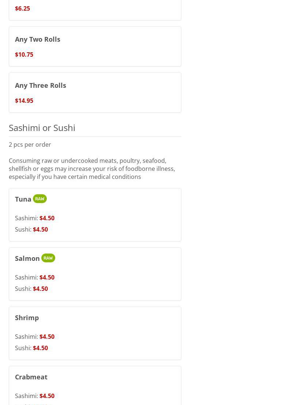Image resolution: width=287 pixels, height=405 pixels.
Task: Click the Sashimi or Sushi section heading
Action: pyautogui.click(x=42, y=128)
